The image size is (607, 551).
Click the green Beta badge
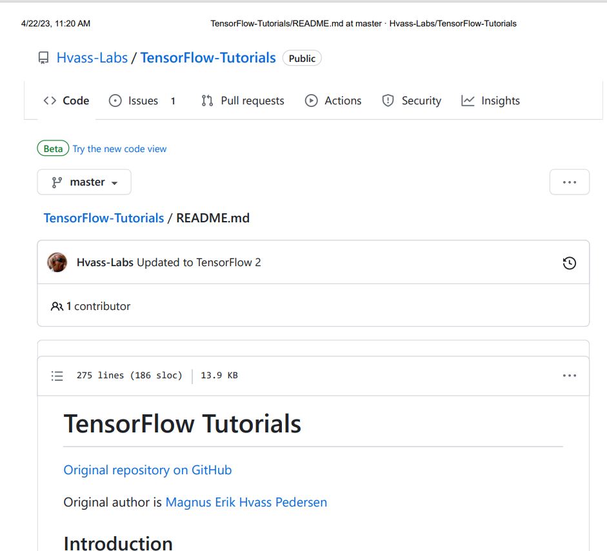point(53,148)
